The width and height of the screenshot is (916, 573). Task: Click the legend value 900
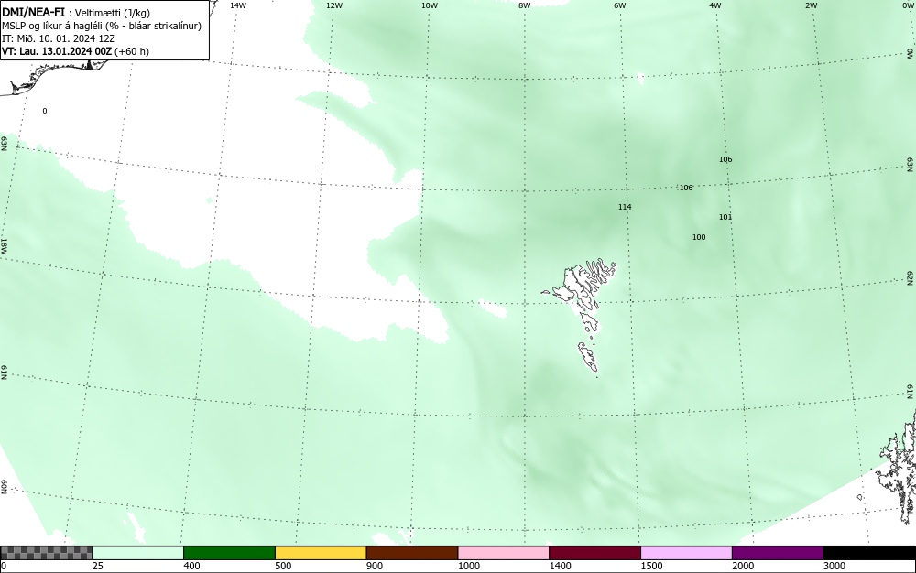375,566
